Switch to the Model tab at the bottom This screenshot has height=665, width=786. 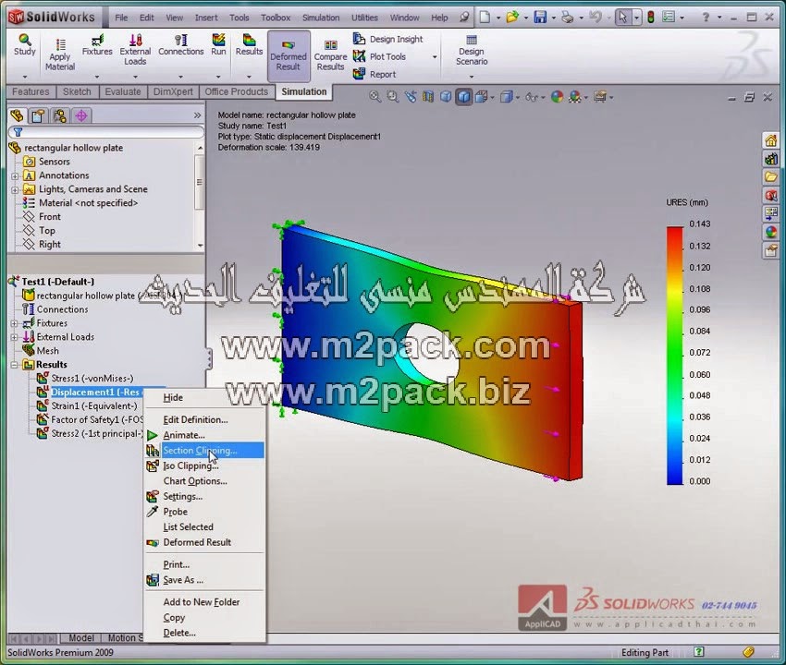[80, 638]
